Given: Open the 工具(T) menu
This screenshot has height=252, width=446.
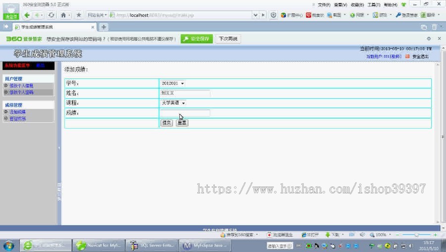Looking at the screenshot, I should pyautogui.click(x=374, y=5).
